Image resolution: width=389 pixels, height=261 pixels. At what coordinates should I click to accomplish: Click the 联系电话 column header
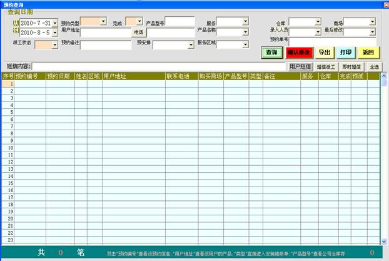tap(181, 76)
